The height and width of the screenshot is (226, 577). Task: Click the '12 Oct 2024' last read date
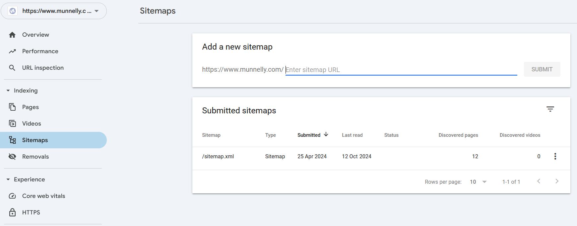357,157
